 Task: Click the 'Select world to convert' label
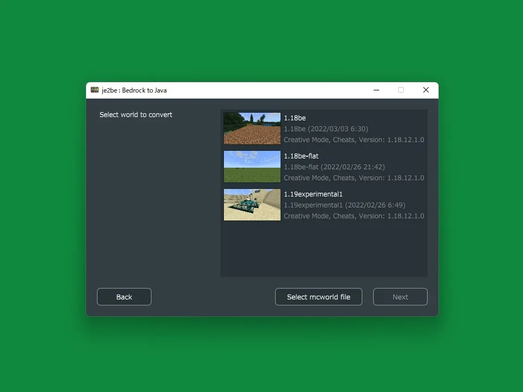pyautogui.click(x=136, y=115)
